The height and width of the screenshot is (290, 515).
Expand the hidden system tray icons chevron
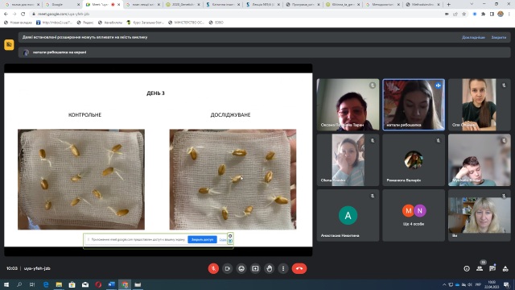[x=444, y=284]
